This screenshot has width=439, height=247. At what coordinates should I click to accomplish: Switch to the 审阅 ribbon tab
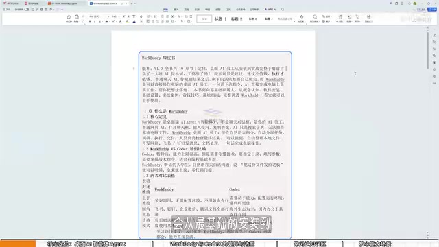click(x=207, y=10)
